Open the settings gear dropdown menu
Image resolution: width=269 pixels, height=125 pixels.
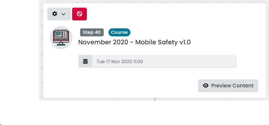[x=59, y=14]
